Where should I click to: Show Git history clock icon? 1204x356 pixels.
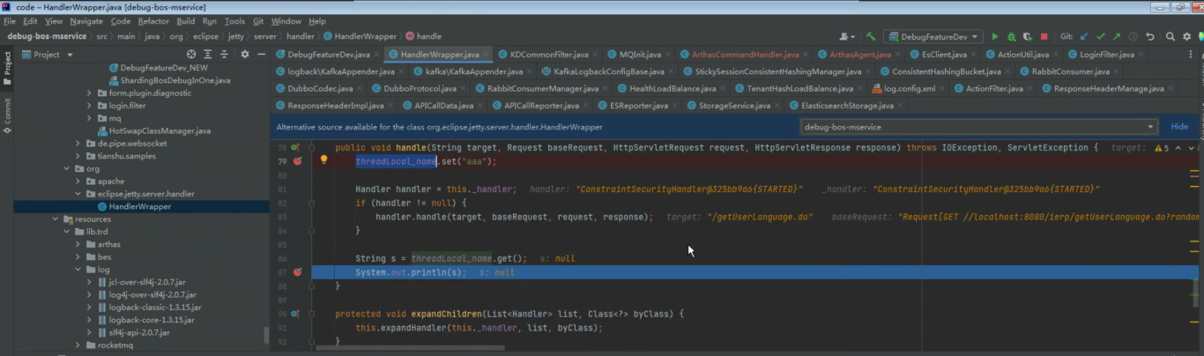pos(1133,37)
